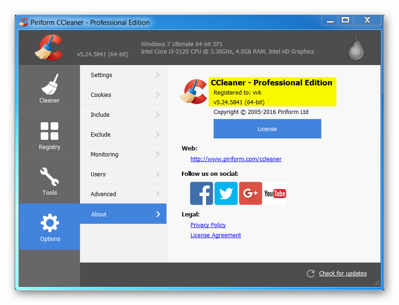
Task: Select the Options gear section
Action: pos(49,227)
